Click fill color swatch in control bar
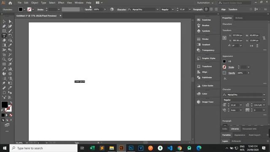 pos(21,9)
